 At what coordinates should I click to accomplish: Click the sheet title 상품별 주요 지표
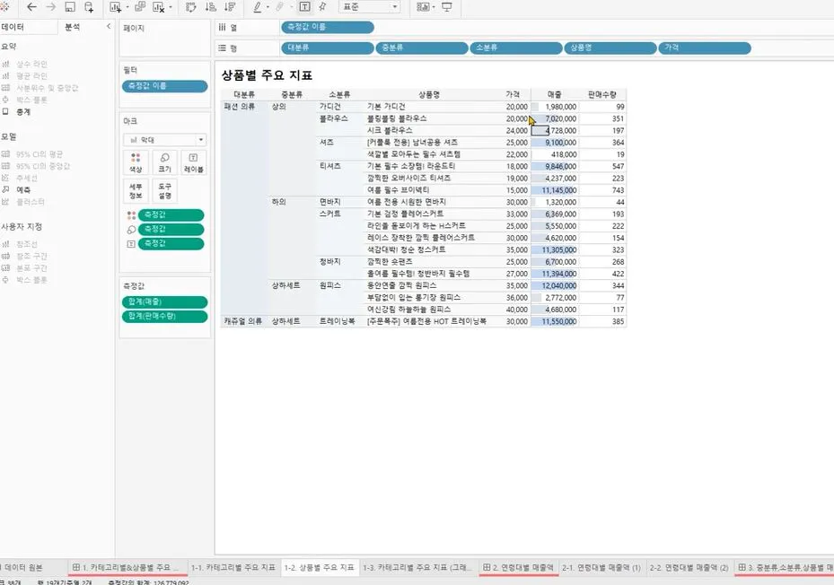tap(267, 75)
